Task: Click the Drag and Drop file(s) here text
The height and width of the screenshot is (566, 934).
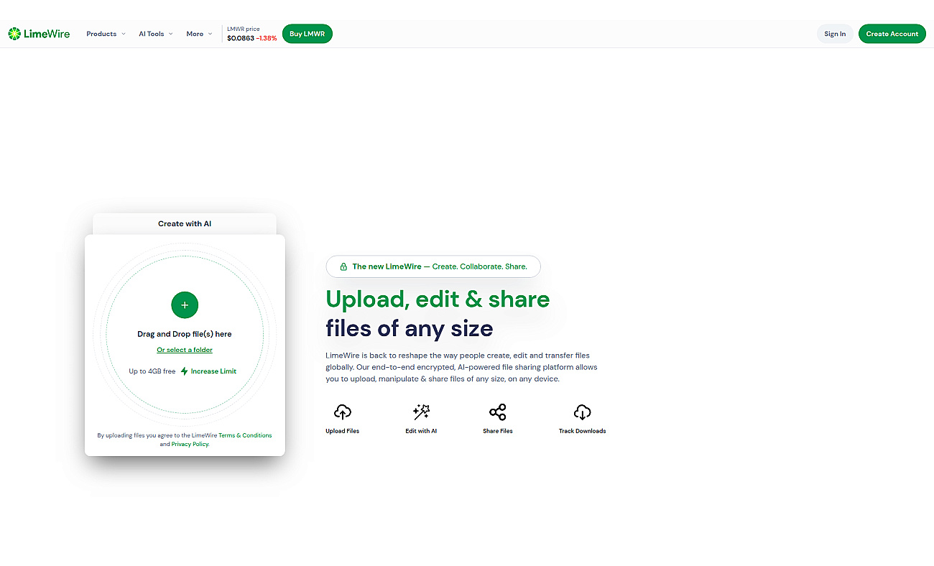Action: (185, 334)
